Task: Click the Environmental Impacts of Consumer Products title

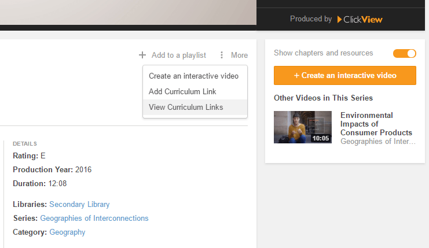Action: (x=376, y=124)
